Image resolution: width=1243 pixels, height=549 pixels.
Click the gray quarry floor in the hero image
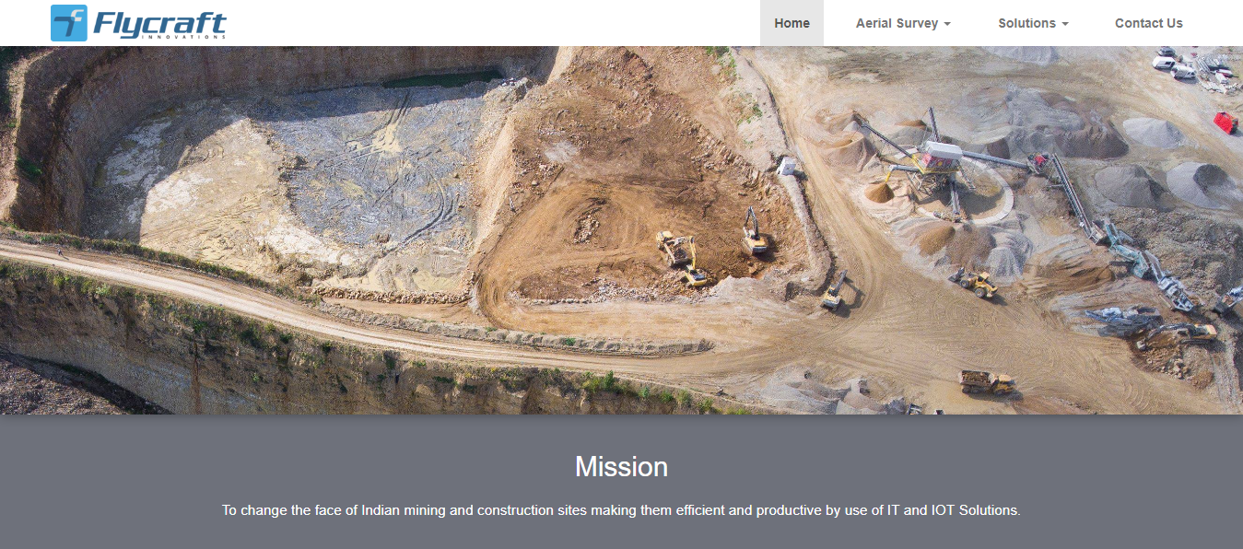pyautogui.click(x=369, y=184)
